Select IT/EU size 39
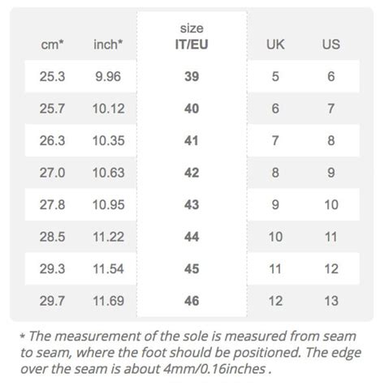Screen dimensions: 385x386 pos(192,76)
